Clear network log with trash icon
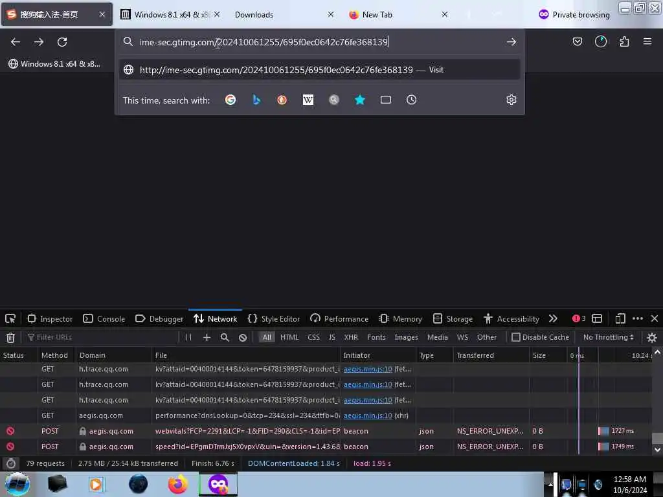The width and height of the screenshot is (663, 497). pos(10,337)
